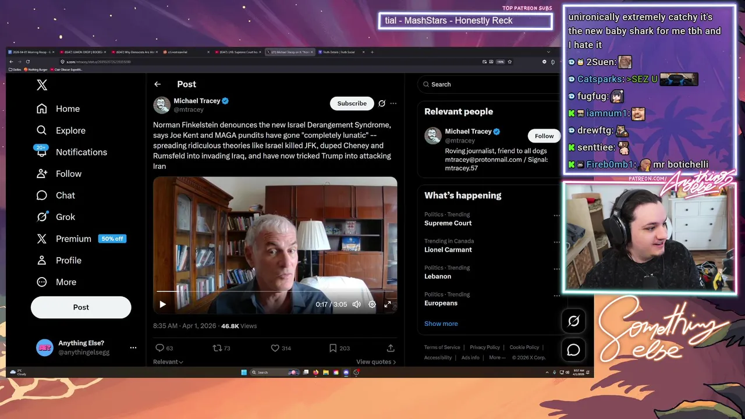The height and width of the screenshot is (419, 745).
Task: Switch to the Morning Recap browser tab
Action: [32, 52]
